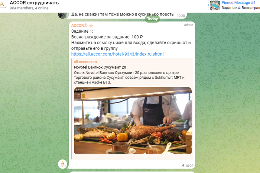Open Pinned Message #4

(238, 3)
